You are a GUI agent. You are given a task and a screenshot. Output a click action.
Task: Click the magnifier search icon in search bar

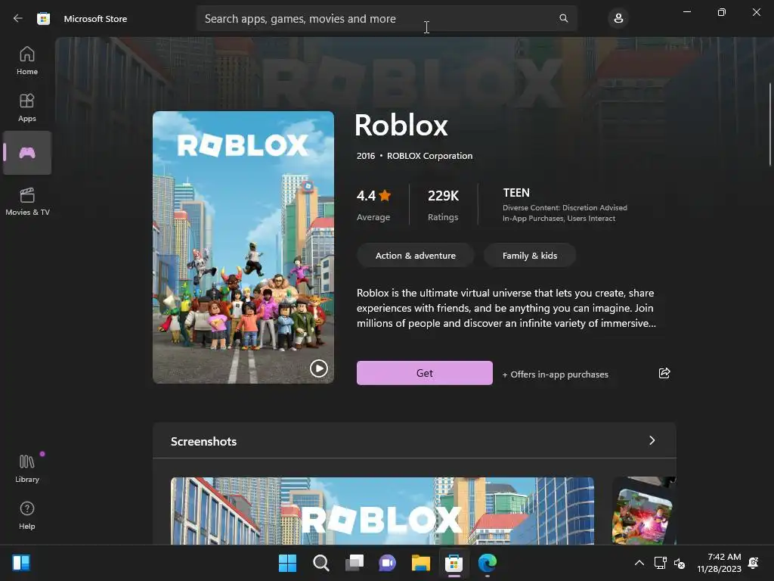[x=563, y=18]
